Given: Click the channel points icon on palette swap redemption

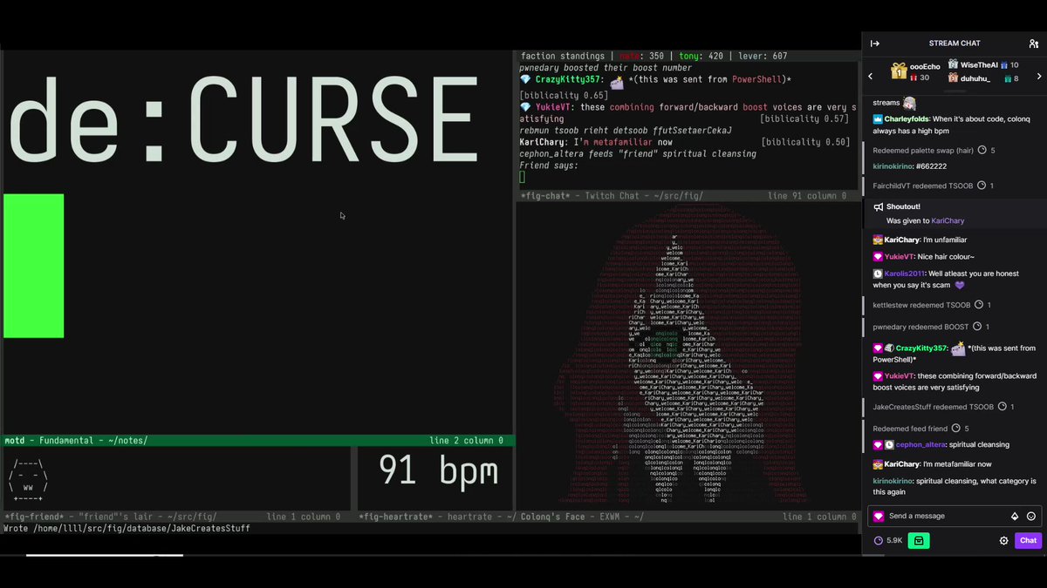Looking at the screenshot, I should 982,150.
